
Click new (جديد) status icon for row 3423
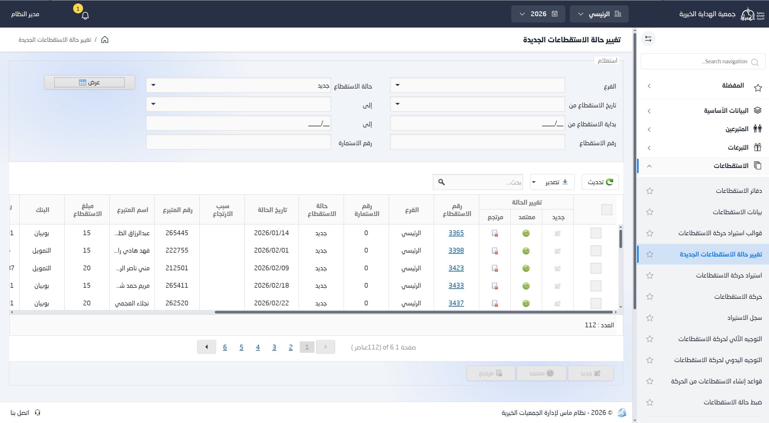pyautogui.click(x=558, y=268)
